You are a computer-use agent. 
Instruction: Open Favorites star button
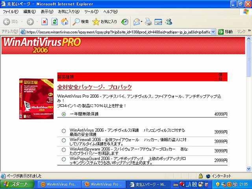pyautogui.click(x=105, y=22)
